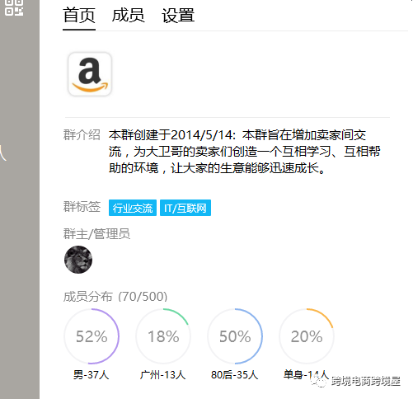
Task: Click the 80后-35人 label
Action: pos(235,374)
